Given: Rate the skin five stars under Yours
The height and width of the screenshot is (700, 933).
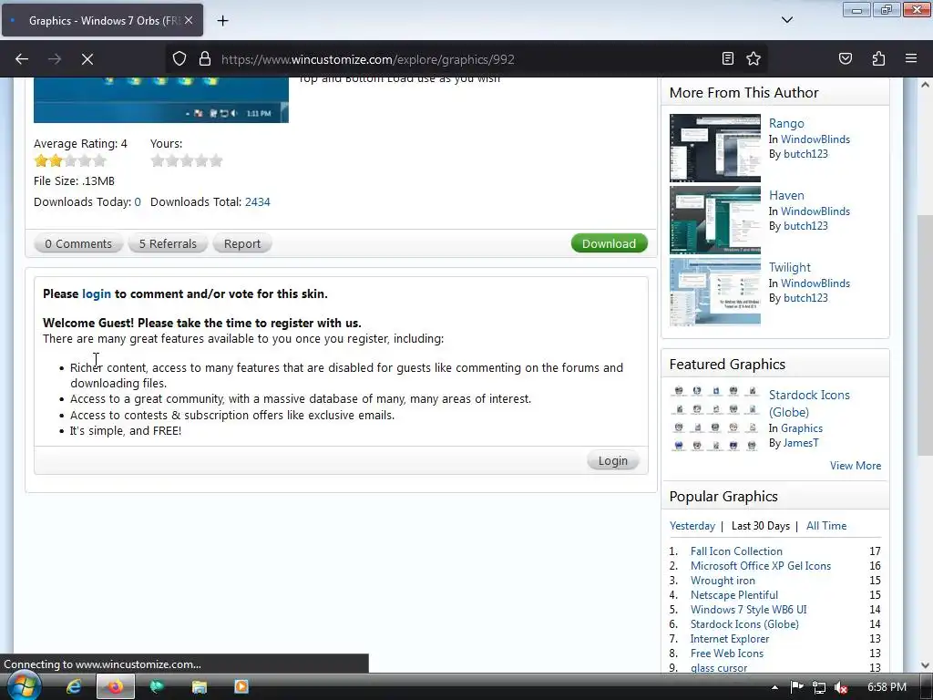Looking at the screenshot, I should (216, 160).
